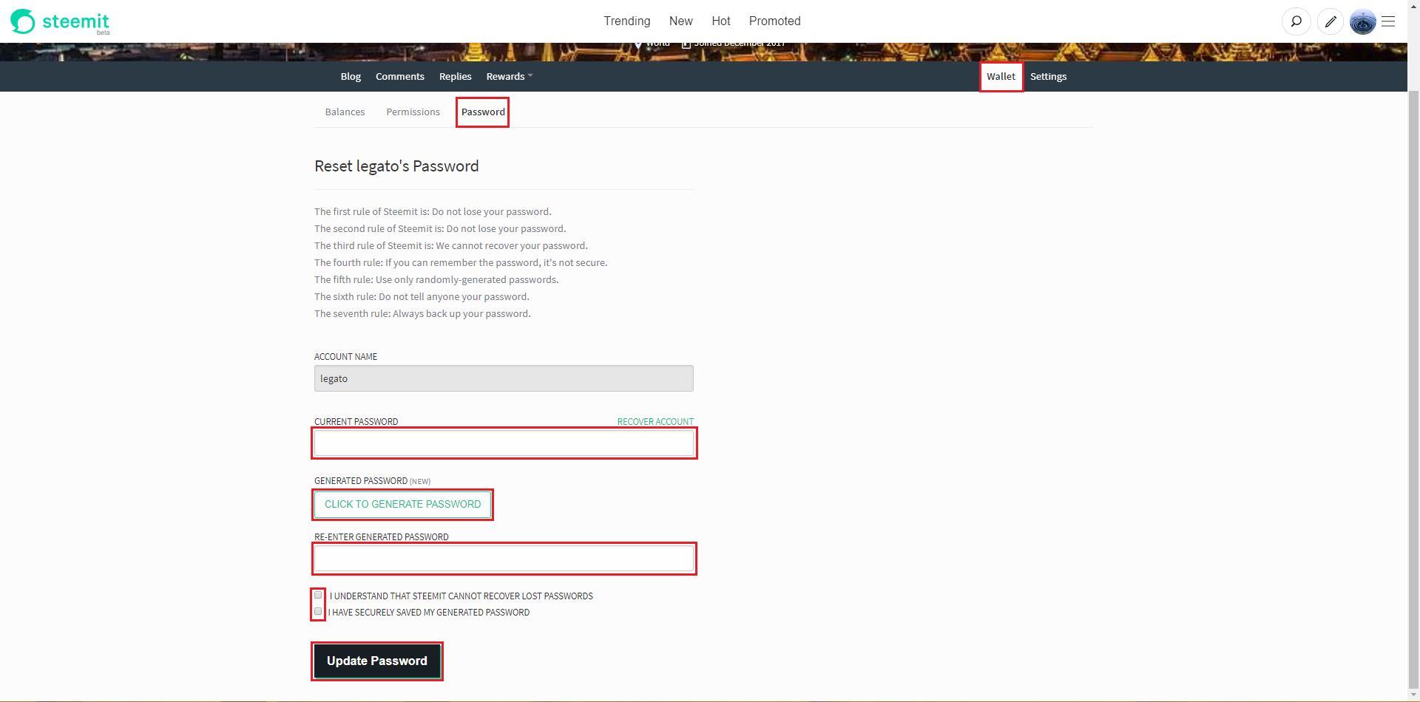1420x702 pixels.
Task: Open the Comments tab
Action: [399, 76]
